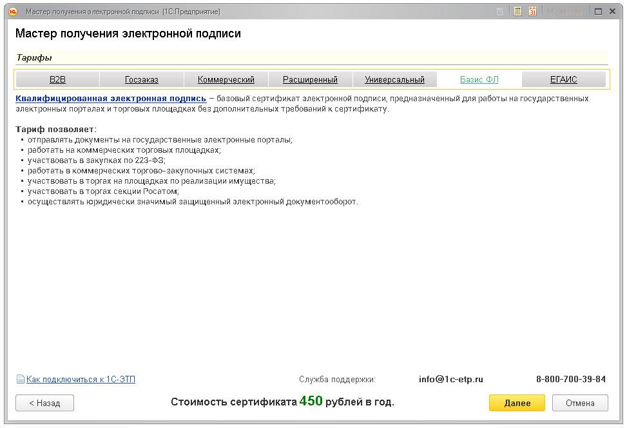
Task: Click the support phone 8-800-700-39-84
Action: (x=571, y=379)
